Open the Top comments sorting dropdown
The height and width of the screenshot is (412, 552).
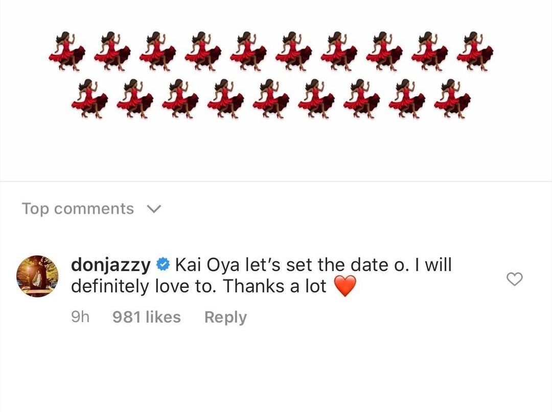pos(78,209)
